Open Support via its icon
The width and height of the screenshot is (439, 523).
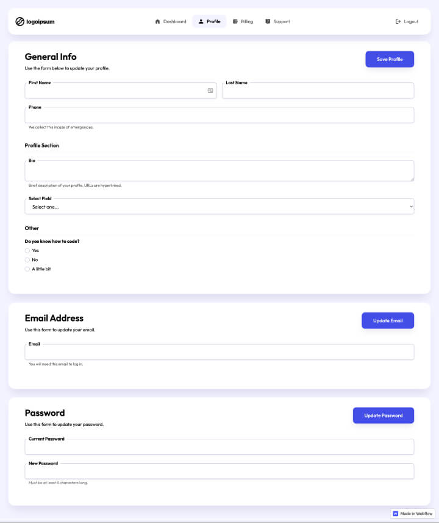click(x=266, y=21)
